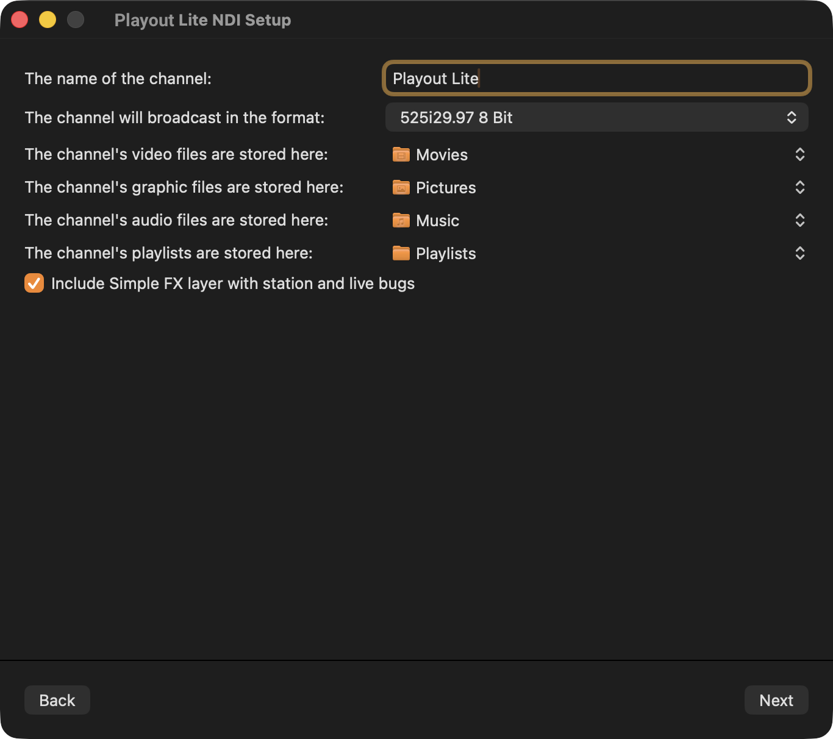Image resolution: width=833 pixels, height=739 pixels.
Task: Click "The channel's video files are stored here:" label
Action: tap(176, 154)
